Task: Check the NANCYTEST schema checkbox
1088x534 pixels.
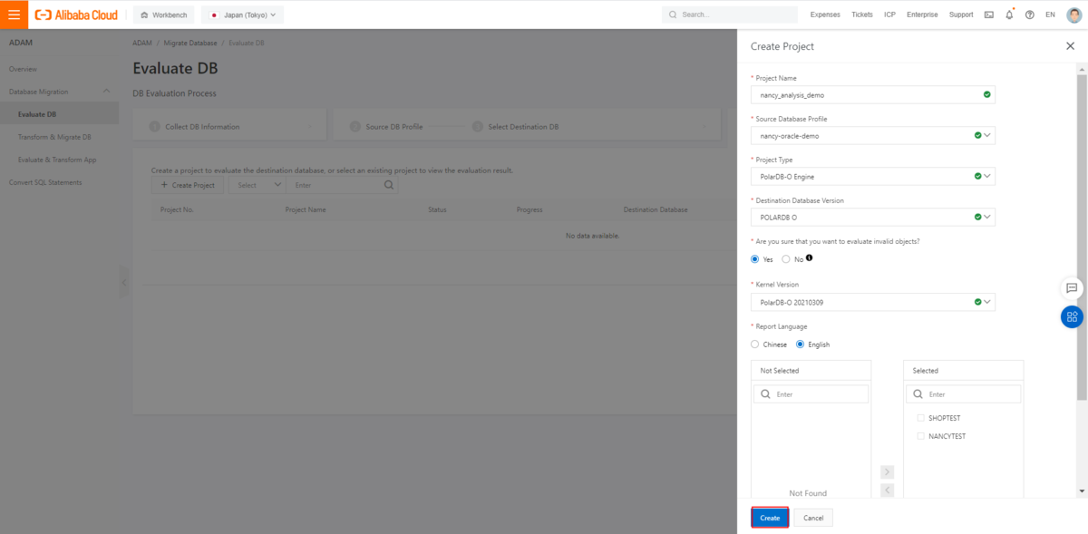Action: pyautogui.click(x=921, y=436)
